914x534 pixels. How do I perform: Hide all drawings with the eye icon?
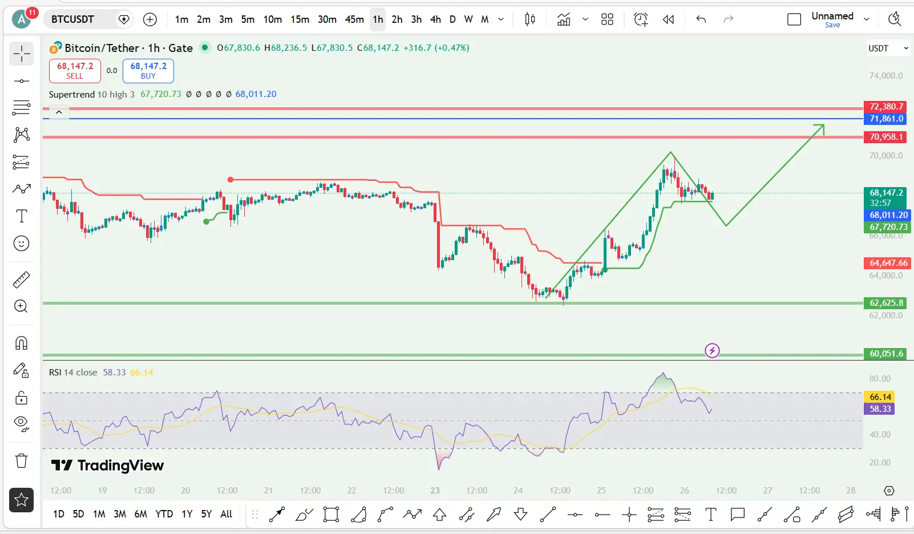coord(22,423)
